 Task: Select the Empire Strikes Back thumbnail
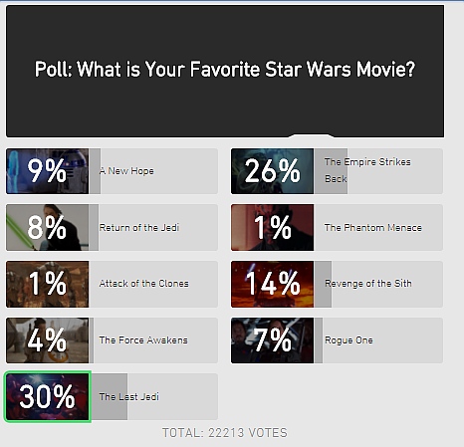[272, 171]
